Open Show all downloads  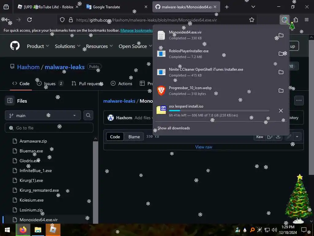[x=174, y=128]
